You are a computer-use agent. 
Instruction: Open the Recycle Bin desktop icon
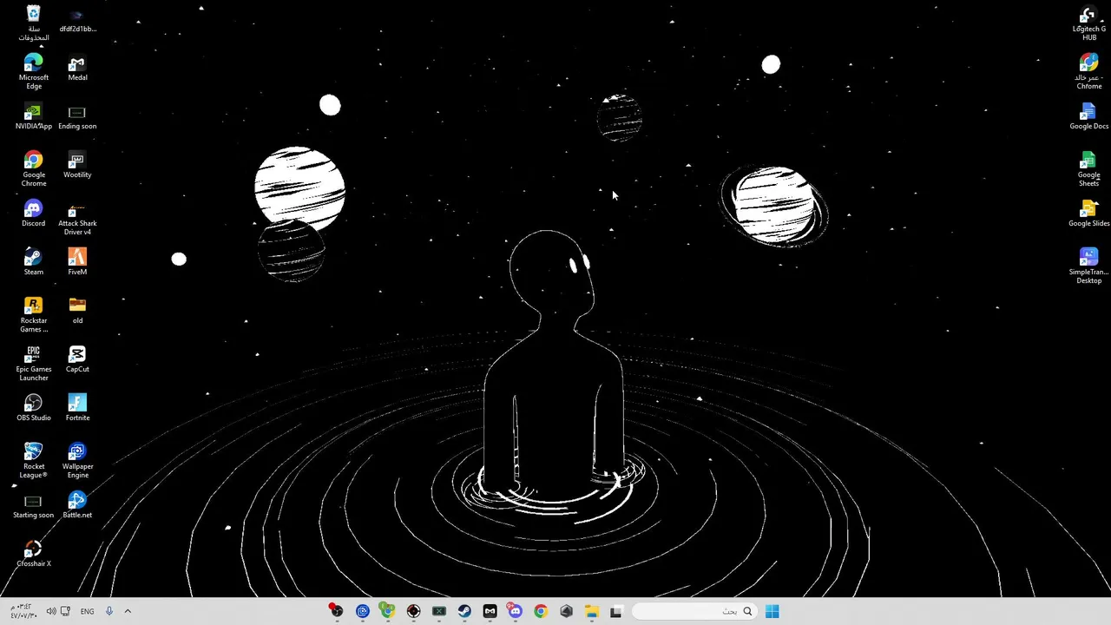coord(33,23)
